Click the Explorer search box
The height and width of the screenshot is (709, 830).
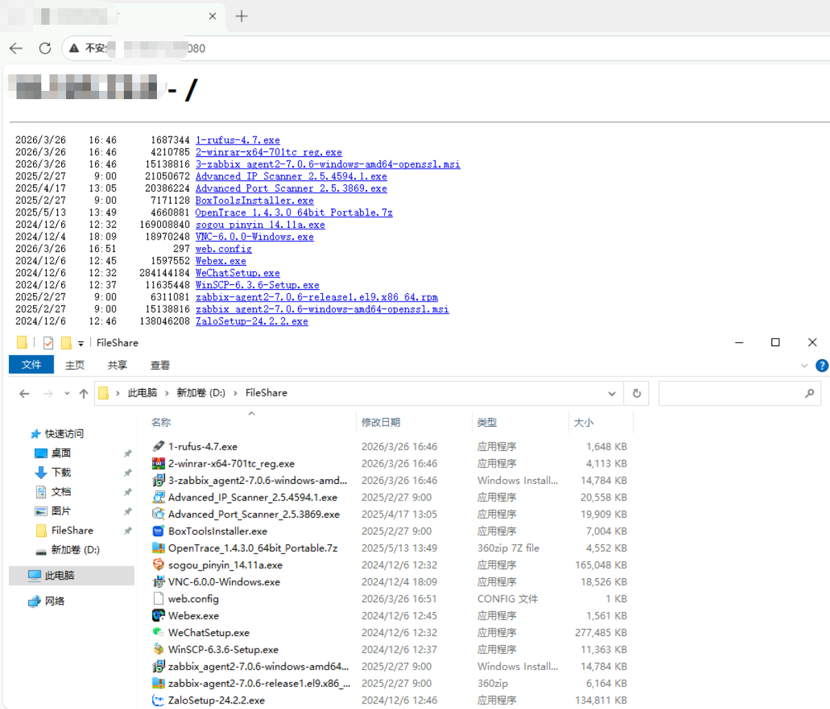[740, 393]
